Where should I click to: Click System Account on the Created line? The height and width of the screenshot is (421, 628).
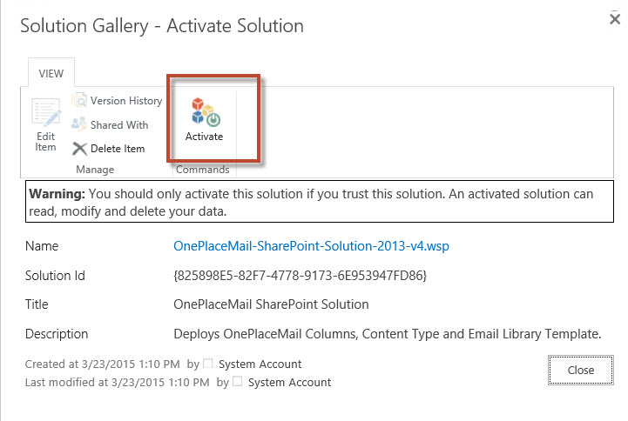[260, 364]
